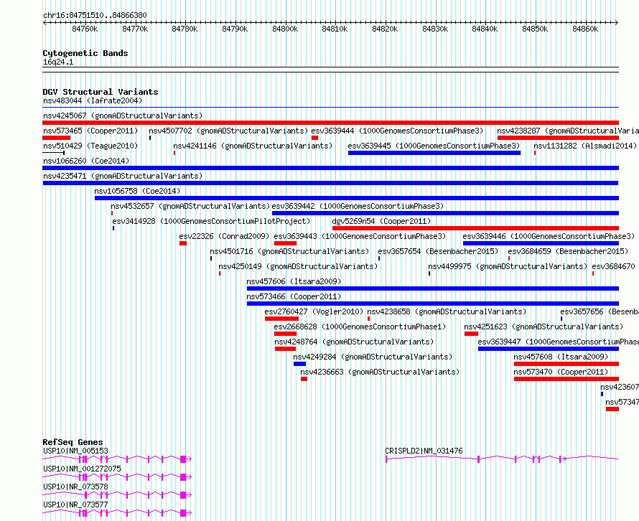Viewport: 639px width, 521px height.
Task: Click the esv2760427 red variant bar
Action: tap(281, 319)
